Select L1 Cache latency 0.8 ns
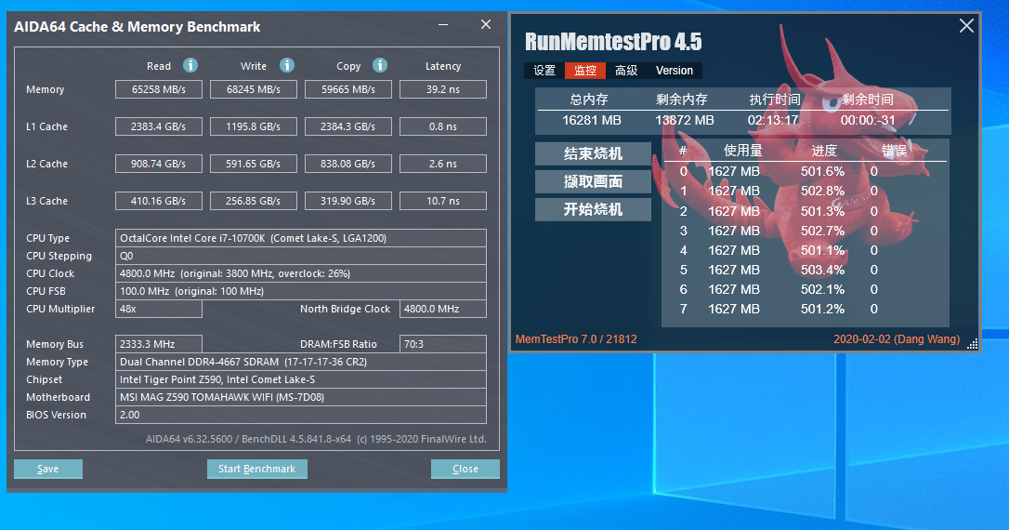 point(443,126)
